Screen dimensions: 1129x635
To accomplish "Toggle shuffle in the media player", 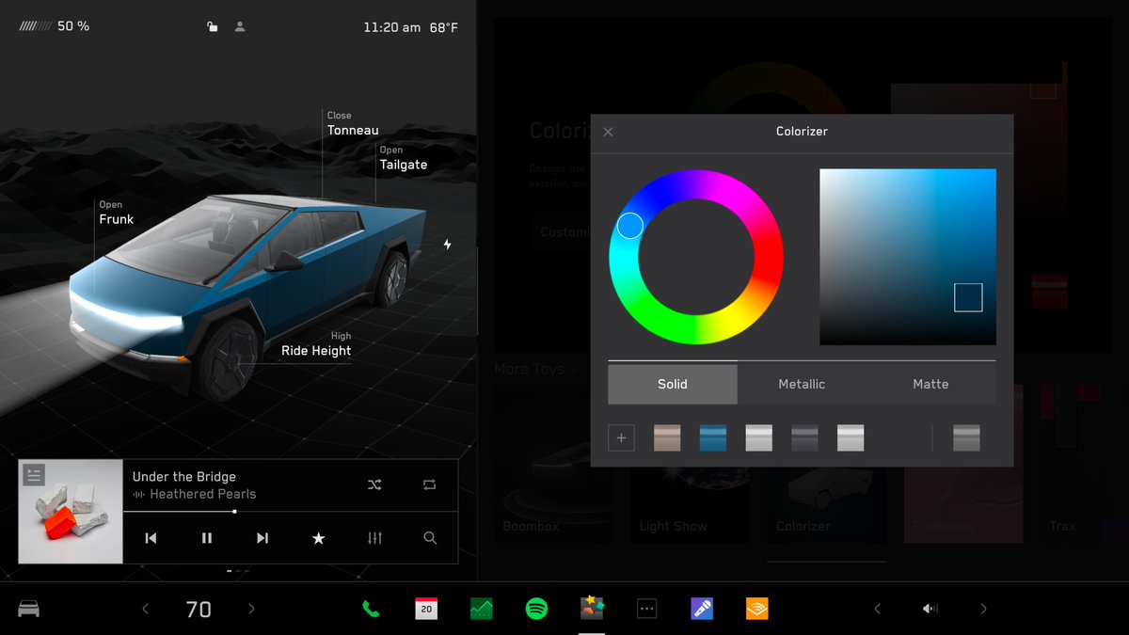I will (x=374, y=484).
